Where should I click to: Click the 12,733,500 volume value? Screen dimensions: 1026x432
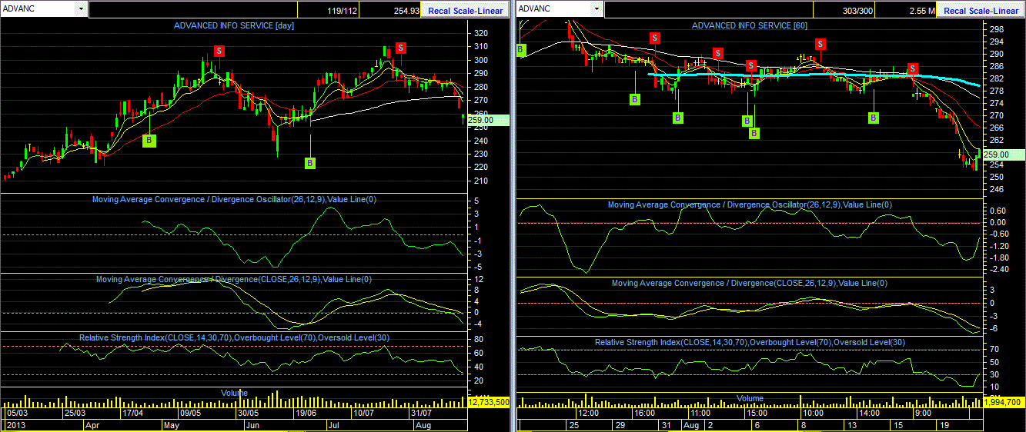(x=489, y=402)
